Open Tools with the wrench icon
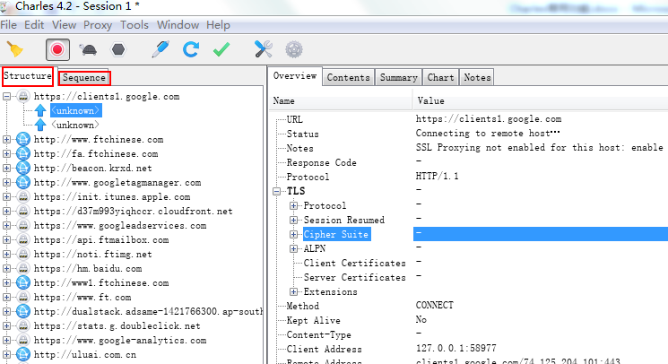The height and width of the screenshot is (364, 668). click(264, 49)
